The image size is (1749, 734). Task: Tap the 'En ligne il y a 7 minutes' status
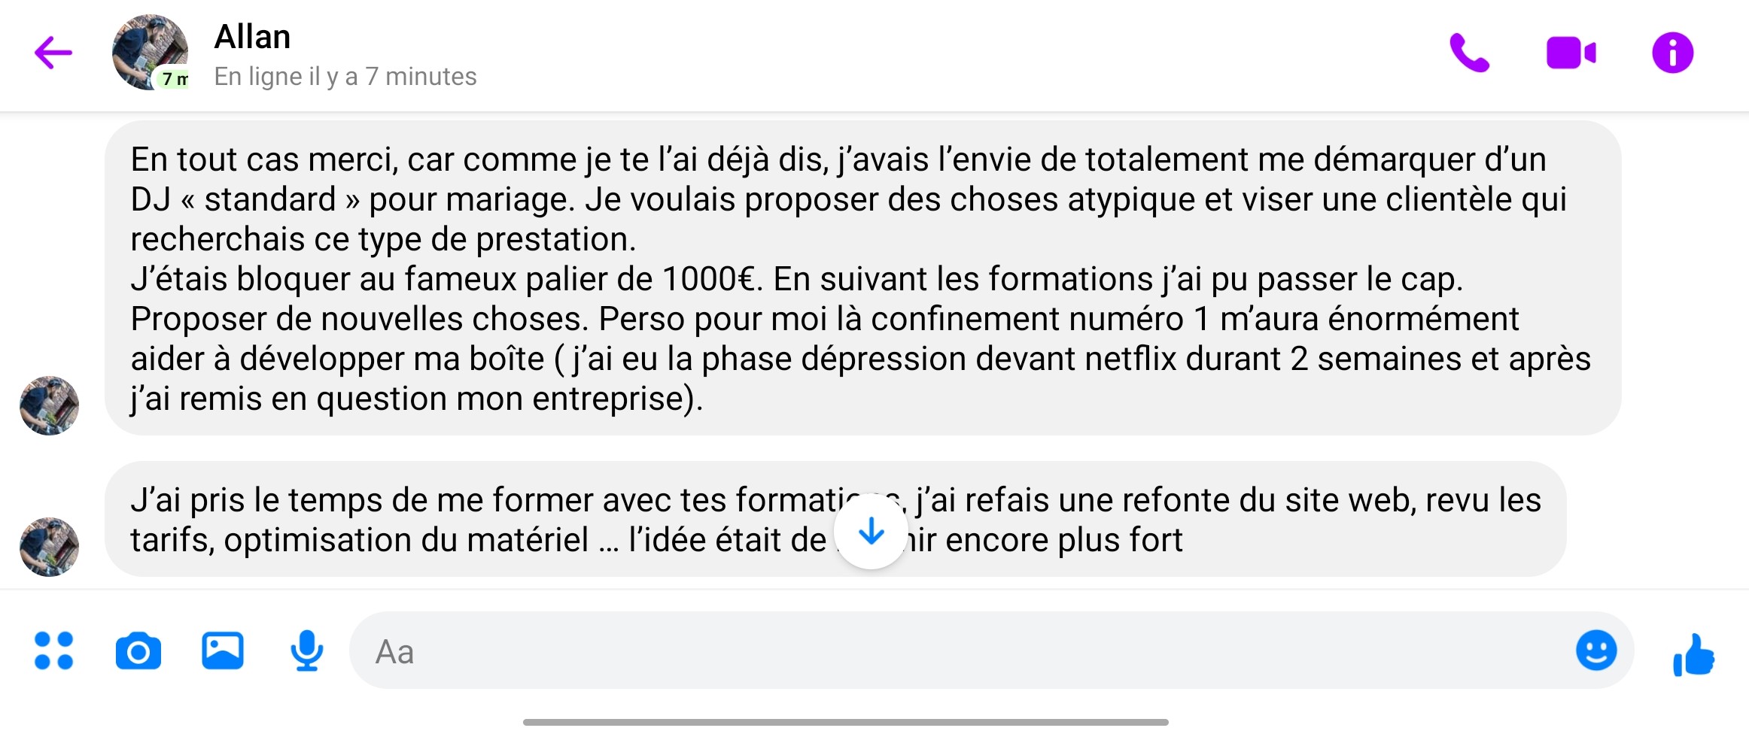coord(345,77)
